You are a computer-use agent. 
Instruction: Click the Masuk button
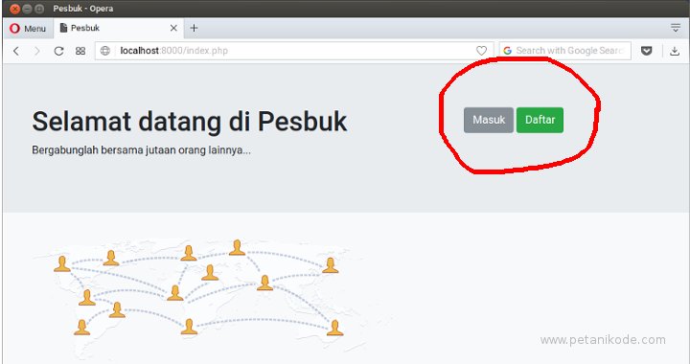click(x=489, y=120)
